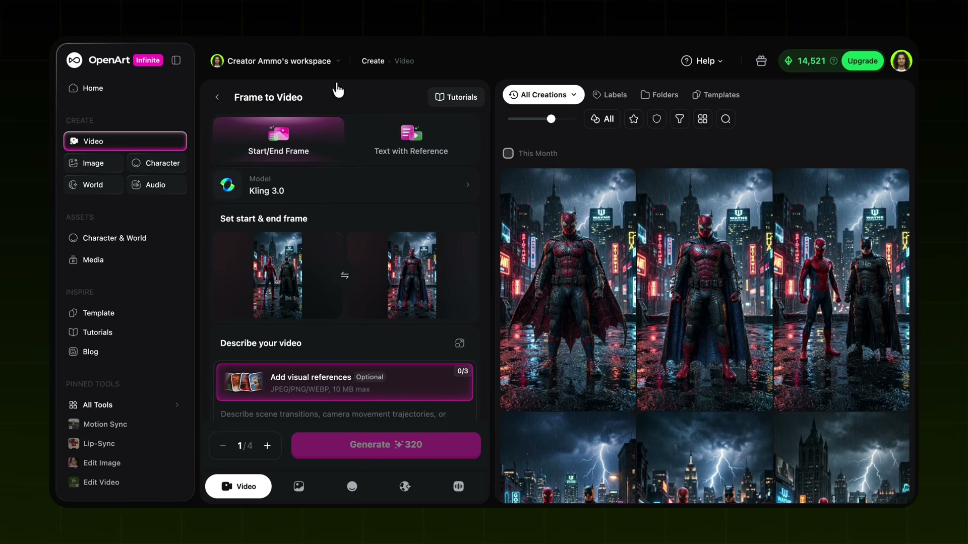Image resolution: width=968 pixels, height=544 pixels.
Task: Select Video under Create
Action: (x=125, y=141)
